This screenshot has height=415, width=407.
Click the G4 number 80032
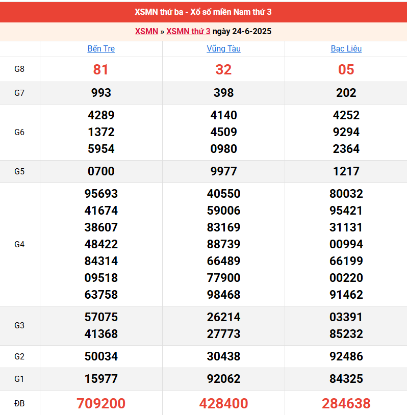(x=346, y=194)
